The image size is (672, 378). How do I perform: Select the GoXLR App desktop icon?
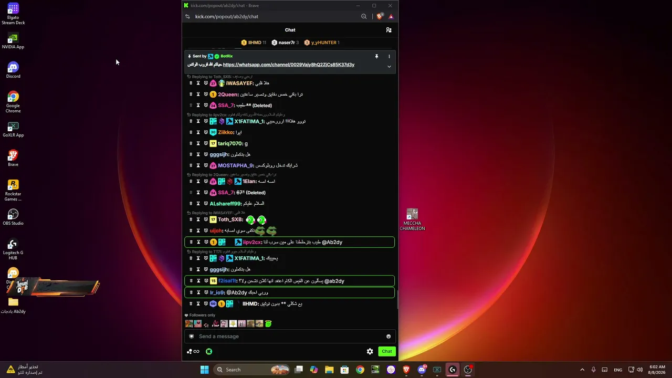point(13,129)
